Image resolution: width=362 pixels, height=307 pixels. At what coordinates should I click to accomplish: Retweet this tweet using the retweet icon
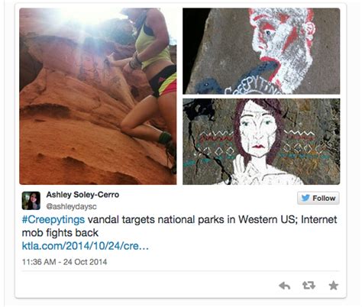tap(309, 286)
